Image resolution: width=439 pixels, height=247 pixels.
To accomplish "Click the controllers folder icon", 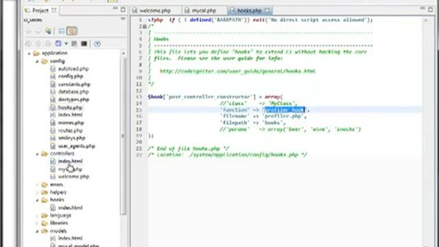I will pyautogui.click(x=45, y=154).
